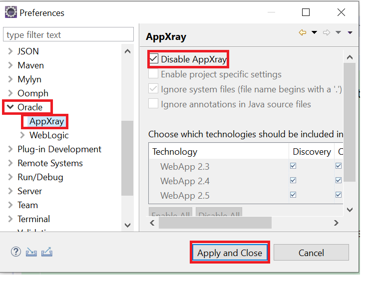
Task: Expand the Maven tree node
Action: point(10,65)
